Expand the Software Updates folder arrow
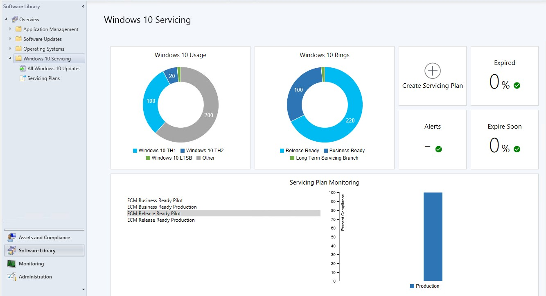The image size is (546, 296). 11,39
